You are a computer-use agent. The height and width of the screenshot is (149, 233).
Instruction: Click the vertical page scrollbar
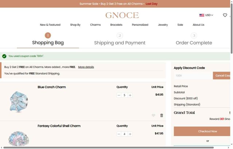pos(232,28)
